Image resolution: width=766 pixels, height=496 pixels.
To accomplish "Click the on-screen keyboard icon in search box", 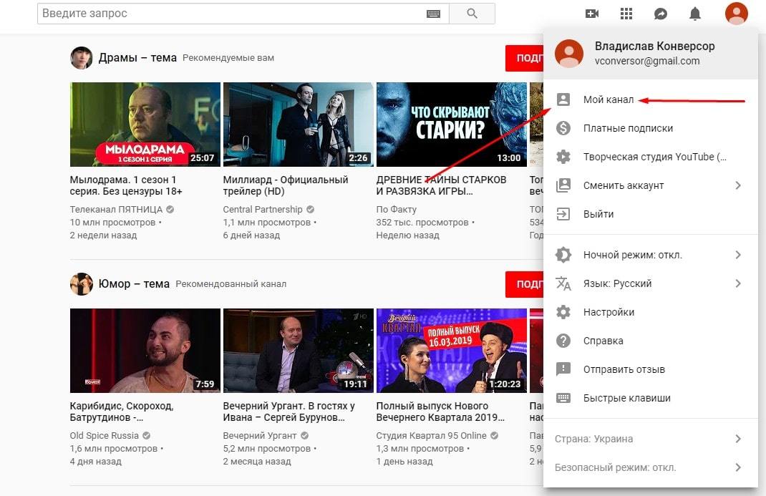I will click(x=433, y=14).
